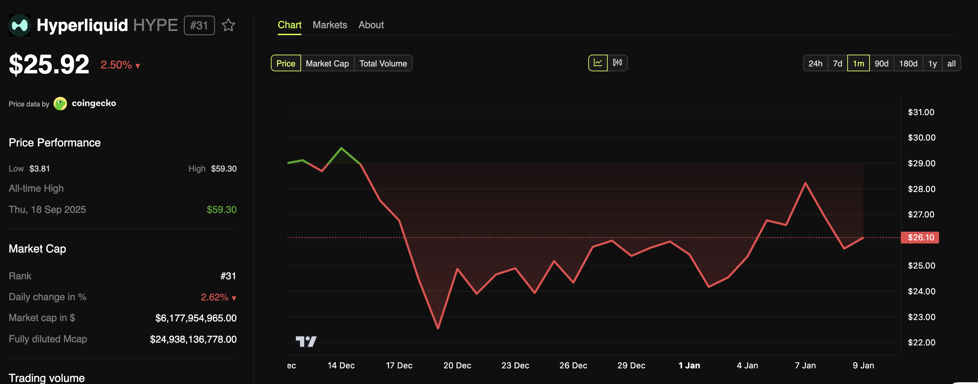This screenshot has height=384, width=978.
Task: Open the About tab
Action: point(371,25)
